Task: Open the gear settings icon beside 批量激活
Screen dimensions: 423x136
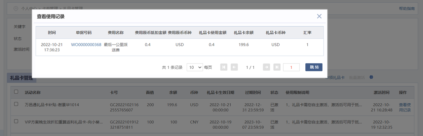Action: (x=371, y=77)
